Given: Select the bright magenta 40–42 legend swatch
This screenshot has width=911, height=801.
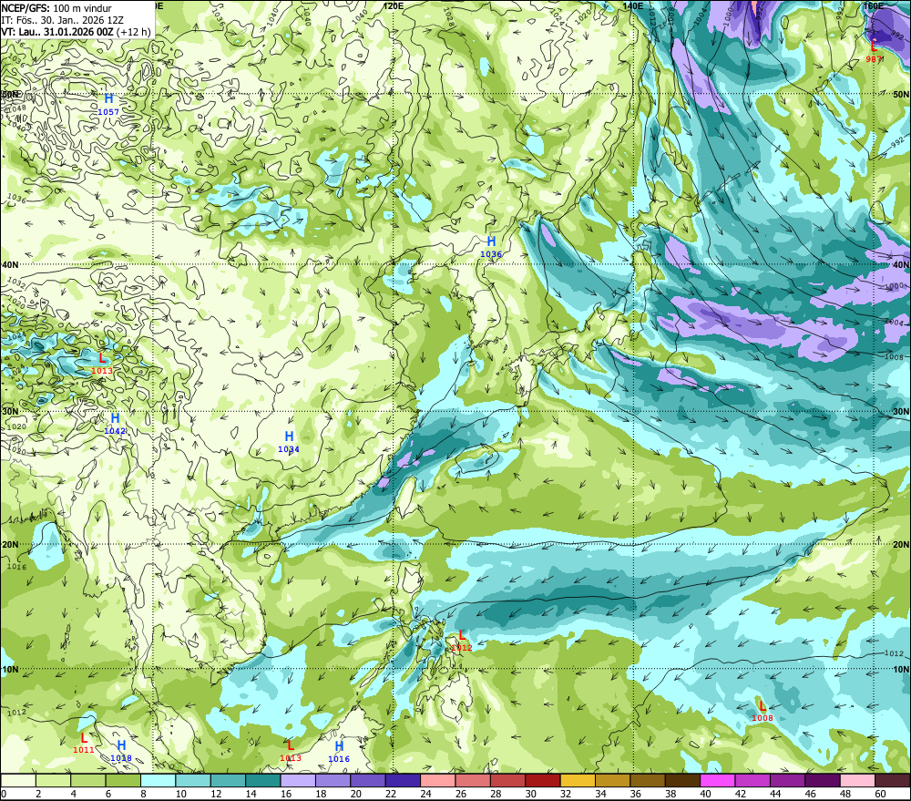Looking at the screenshot, I should [x=718, y=781].
